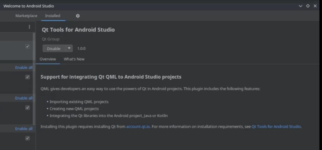Expand the dropdown arrow next to Disable
Image resolution: width=322 pixels, height=150 pixels.
[69, 49]
